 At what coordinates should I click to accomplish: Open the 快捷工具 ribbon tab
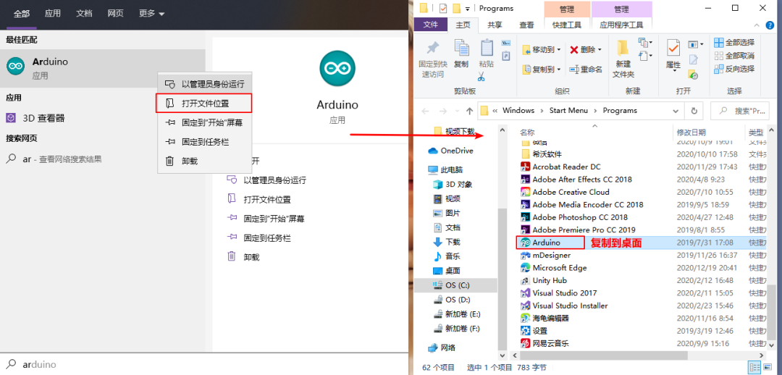pyautogui.click(x=566, y=25)
